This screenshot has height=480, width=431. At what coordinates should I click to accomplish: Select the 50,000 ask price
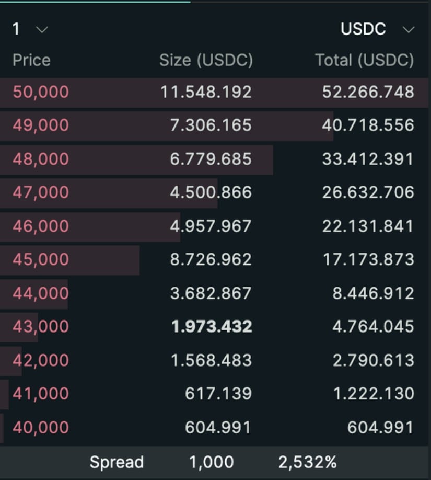(x=41, y=92)
